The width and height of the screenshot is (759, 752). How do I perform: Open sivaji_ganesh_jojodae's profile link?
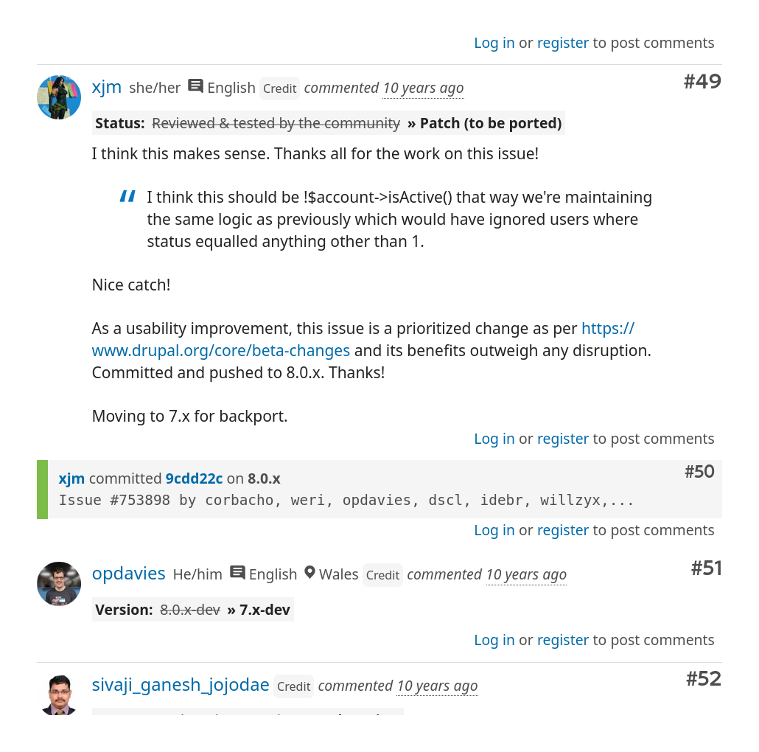click(181, 685)
